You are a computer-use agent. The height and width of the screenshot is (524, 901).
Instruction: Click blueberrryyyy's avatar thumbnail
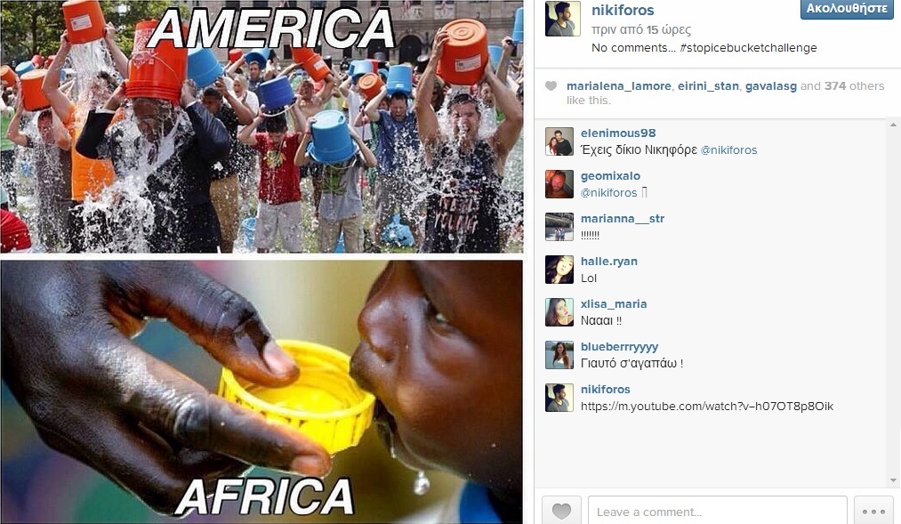(559, 355)
